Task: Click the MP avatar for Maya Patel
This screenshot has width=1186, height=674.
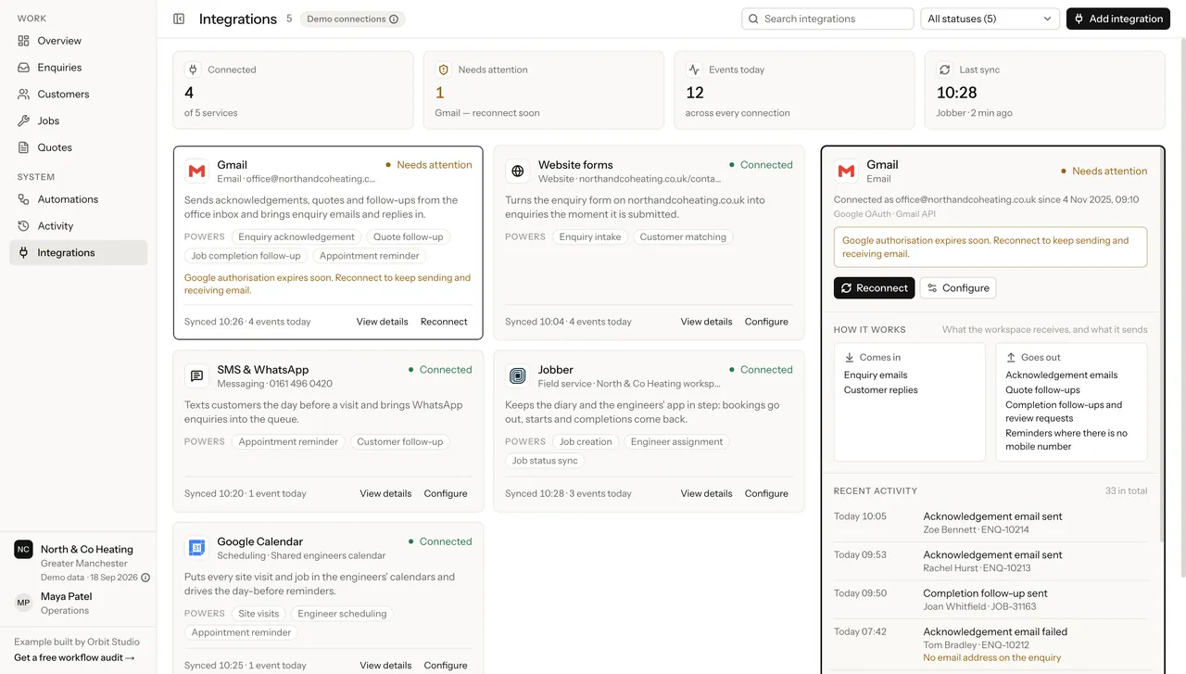Action: click(24, 603)
